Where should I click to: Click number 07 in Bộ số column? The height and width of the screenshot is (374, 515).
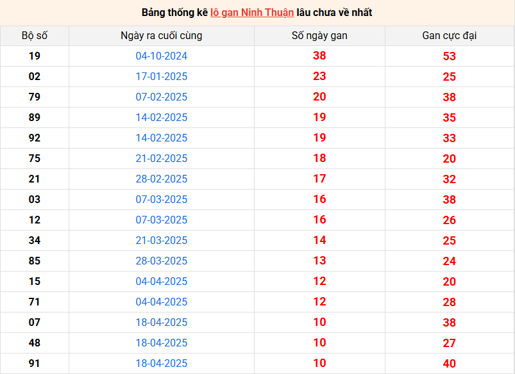35,323
